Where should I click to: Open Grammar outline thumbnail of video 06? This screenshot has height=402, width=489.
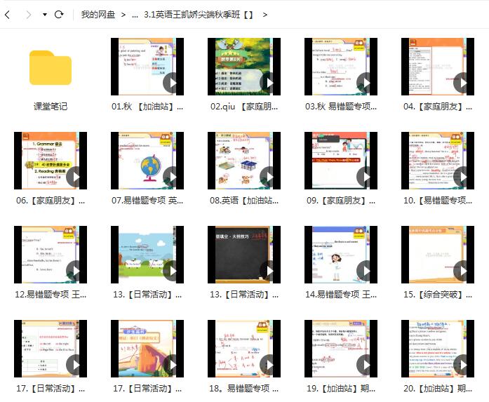point(51,161)
